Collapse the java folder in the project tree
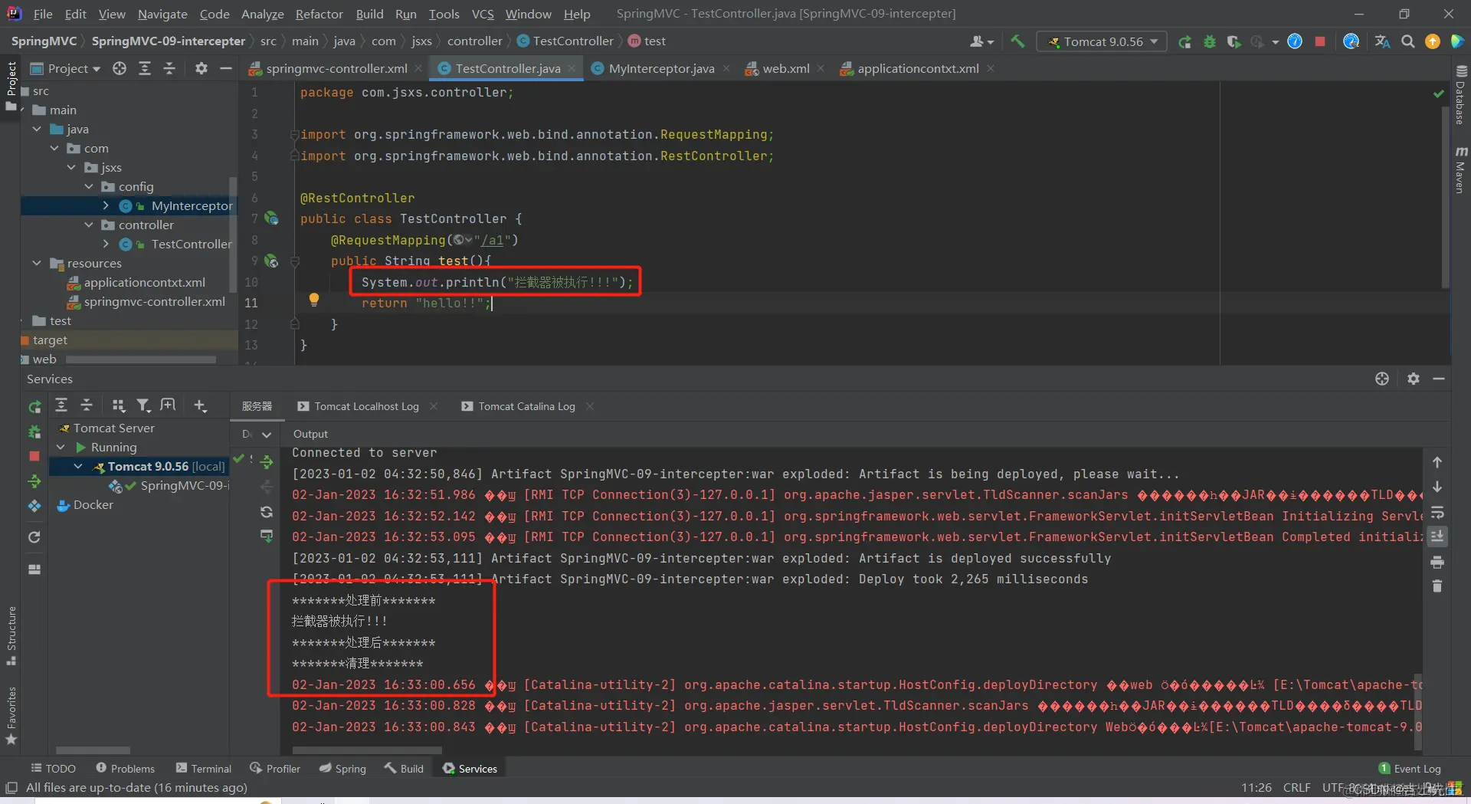 coord(37,129)
